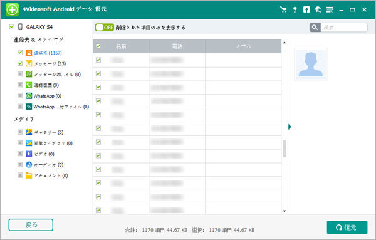376x240 pixels.
Task: Sort by the 電話 column header
Action: coord(177,46)
